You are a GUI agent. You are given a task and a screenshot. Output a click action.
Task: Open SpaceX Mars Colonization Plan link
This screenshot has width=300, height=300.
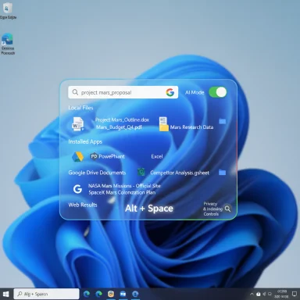click(122, 192)
